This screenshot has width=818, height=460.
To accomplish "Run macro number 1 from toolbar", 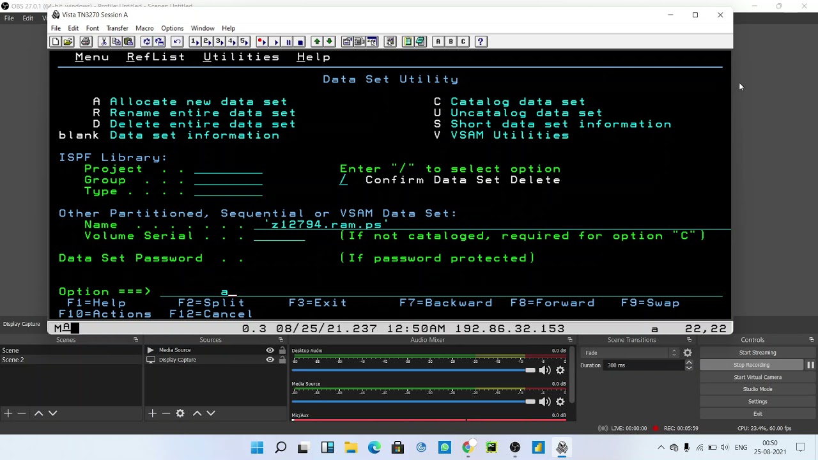I will pyautogui.click(x=195, y=42).
